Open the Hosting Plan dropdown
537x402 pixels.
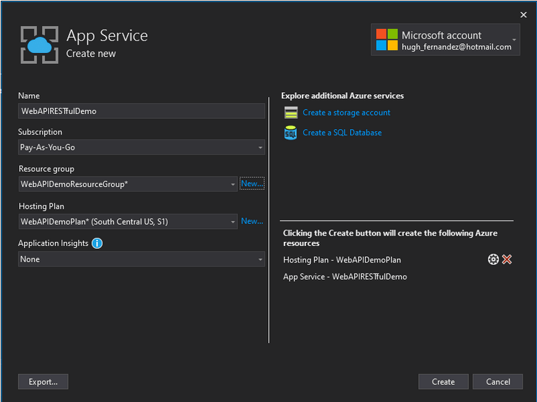(x=233, y=221)
